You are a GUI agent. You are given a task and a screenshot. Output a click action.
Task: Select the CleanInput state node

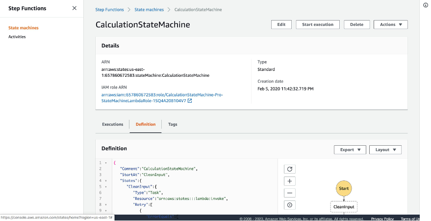tap(344, 207)
